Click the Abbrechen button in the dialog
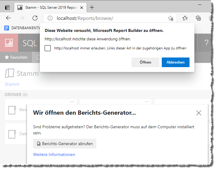Image resolution: width=217 pixels, height=171 pixels. [x=175, y=62]
